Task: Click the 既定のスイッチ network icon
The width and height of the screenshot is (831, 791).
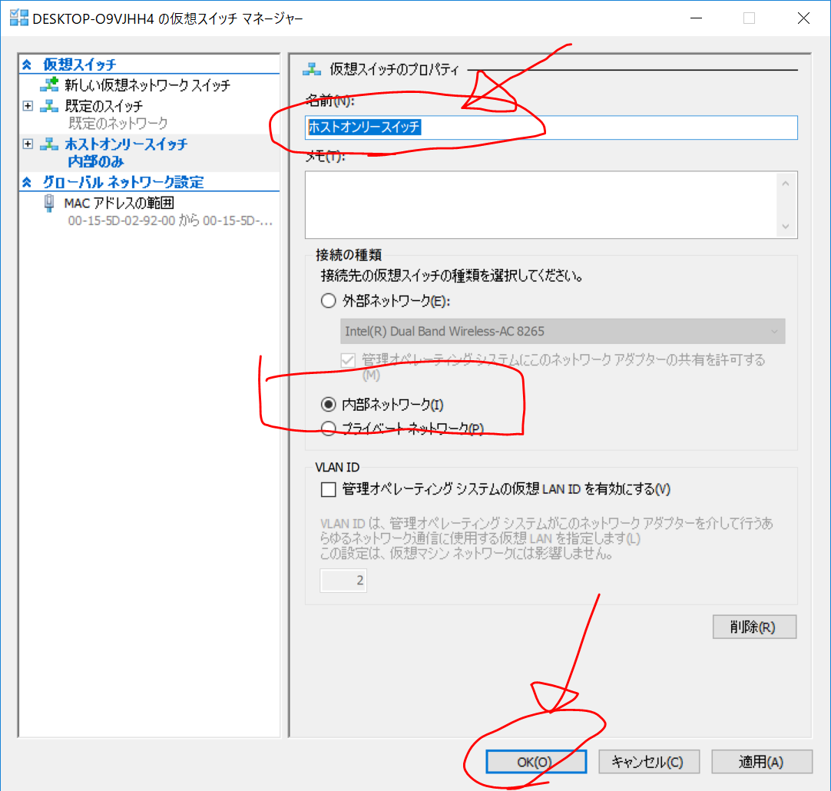Action: 49,106
